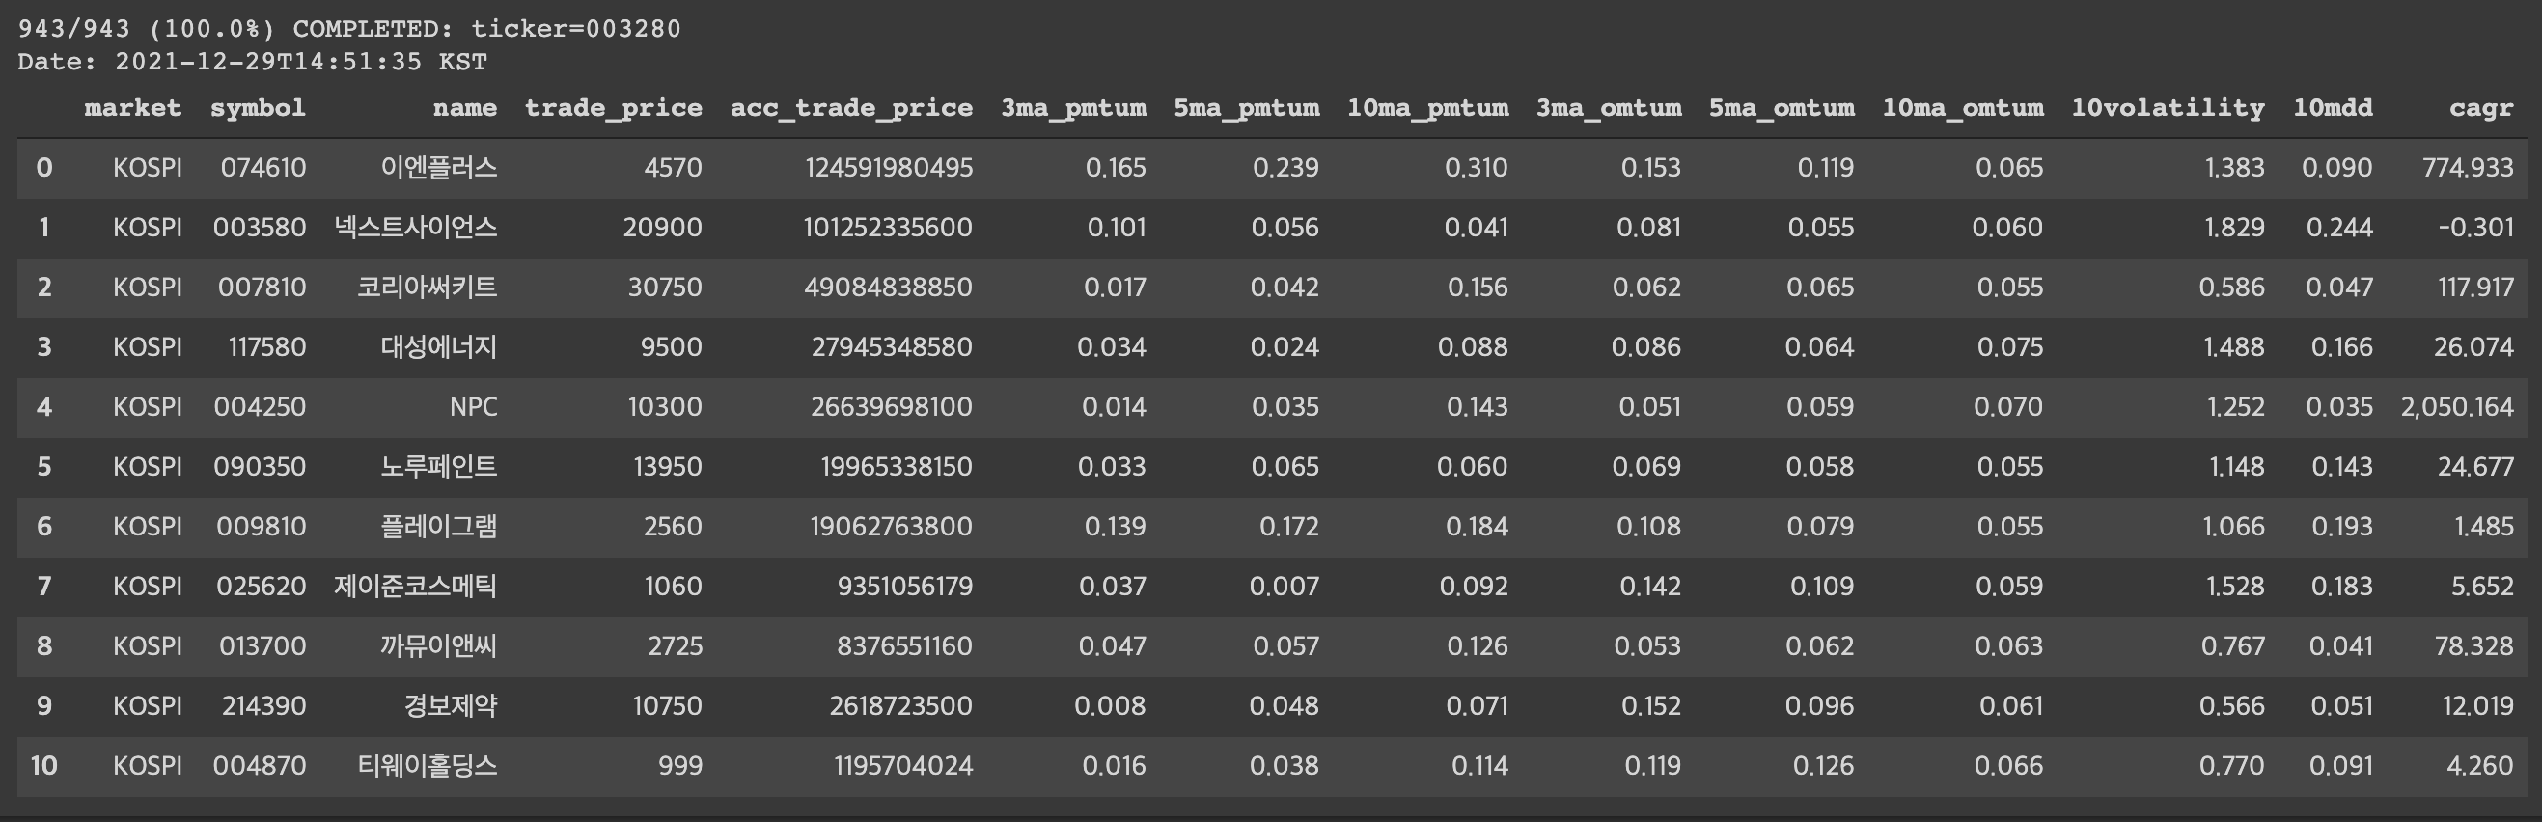Click the '10volatility' column header

[2168, 109]
